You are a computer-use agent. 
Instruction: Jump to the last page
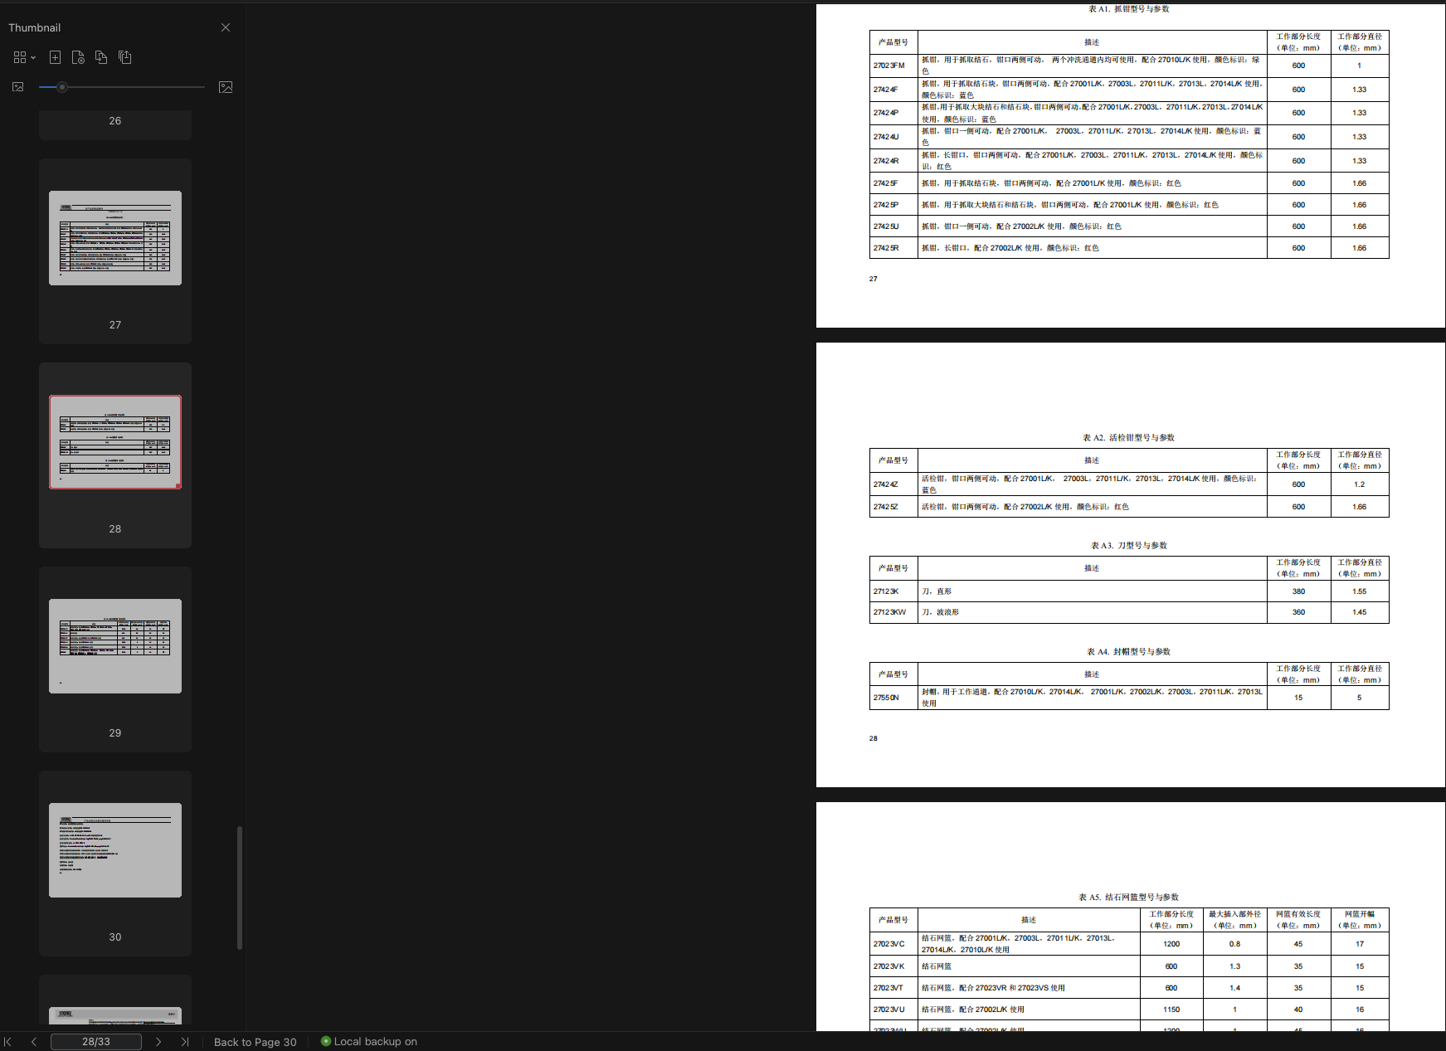(185, 1042)
